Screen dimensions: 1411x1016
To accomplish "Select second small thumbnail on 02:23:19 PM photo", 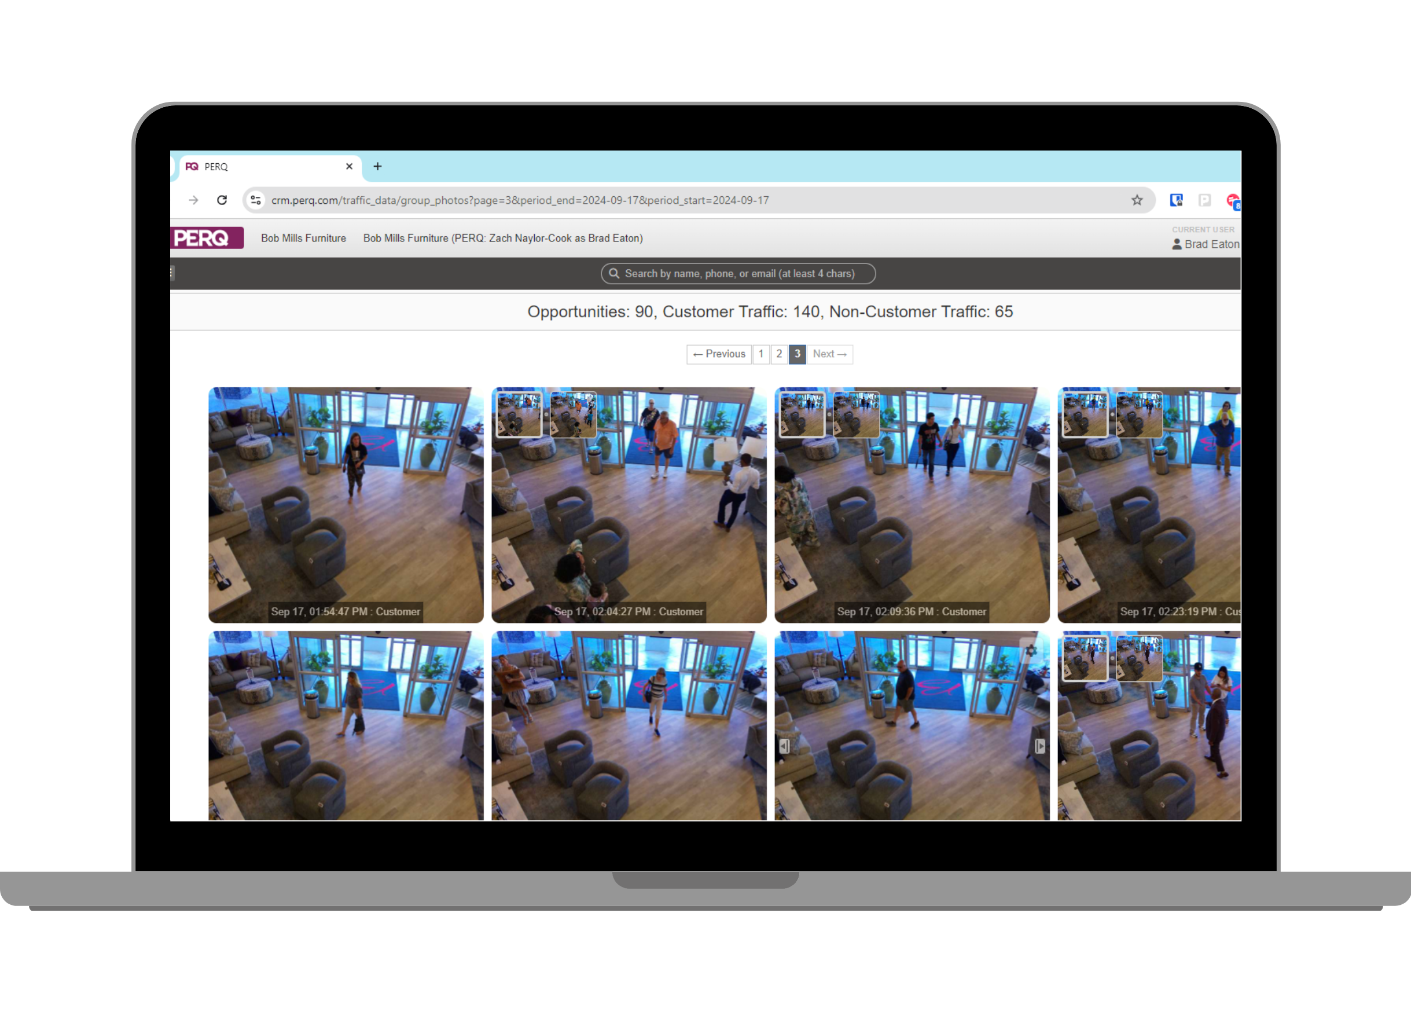I will (1139, 414).
